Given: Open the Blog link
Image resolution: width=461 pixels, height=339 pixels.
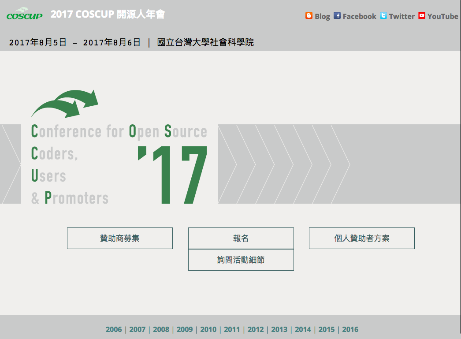Looking at the screenshot, I should 322,16.
